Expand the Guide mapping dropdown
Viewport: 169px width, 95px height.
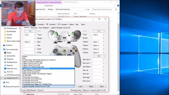pyautogui.click(x=35, y=49)
